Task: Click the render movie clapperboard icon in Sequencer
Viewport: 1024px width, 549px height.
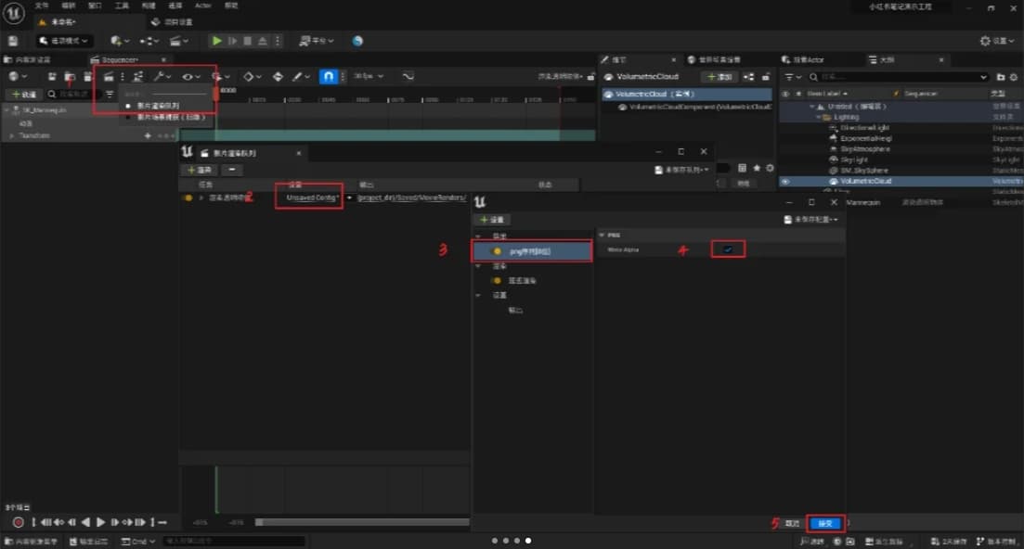Action: 109,76
